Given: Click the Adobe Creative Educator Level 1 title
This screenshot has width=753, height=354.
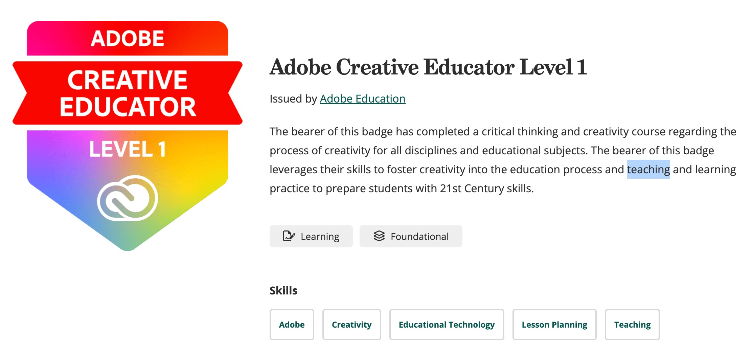Looking at the screenshot, I should pos(428,67).
